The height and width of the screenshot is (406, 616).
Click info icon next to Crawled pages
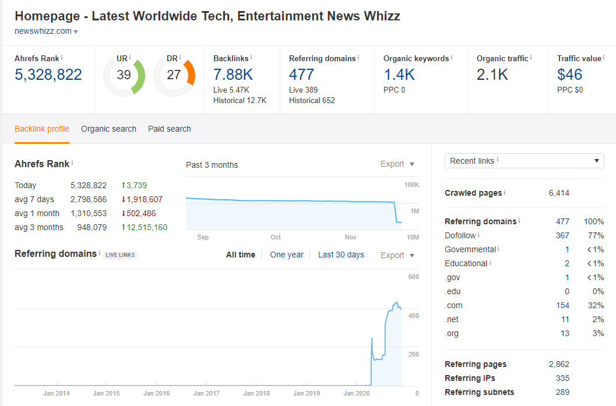coord(505,193)
